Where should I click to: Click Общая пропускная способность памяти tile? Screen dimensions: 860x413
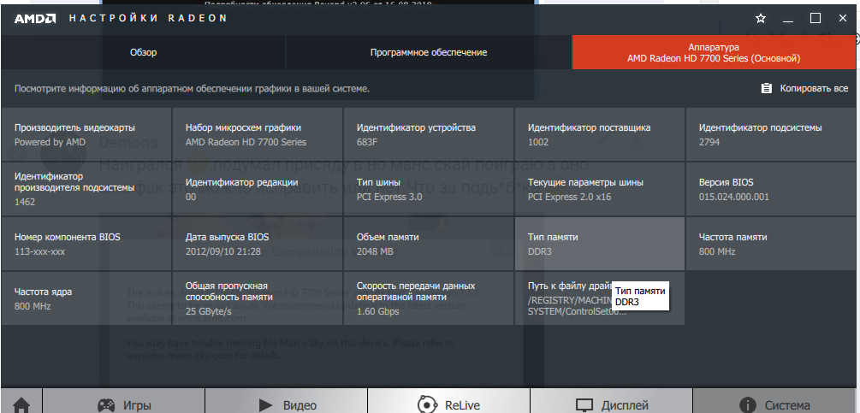(258, 298)
